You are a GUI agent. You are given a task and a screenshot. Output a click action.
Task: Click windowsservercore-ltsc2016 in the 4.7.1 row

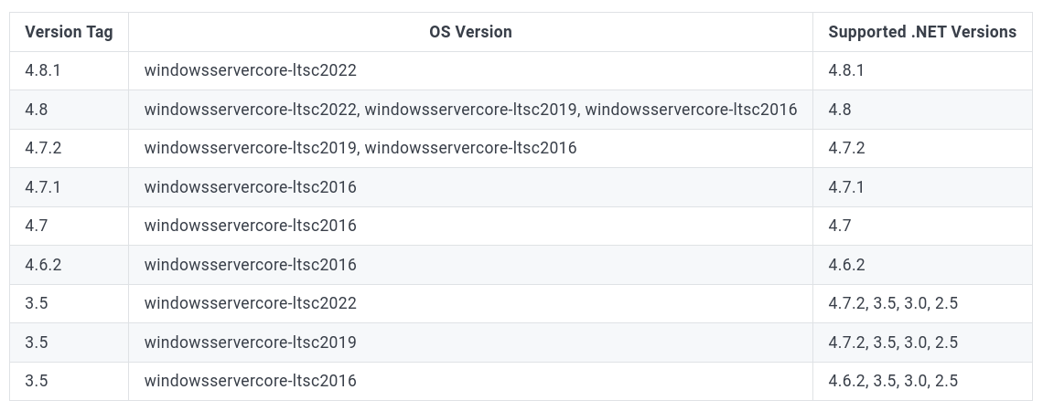[x=250, y=187]
